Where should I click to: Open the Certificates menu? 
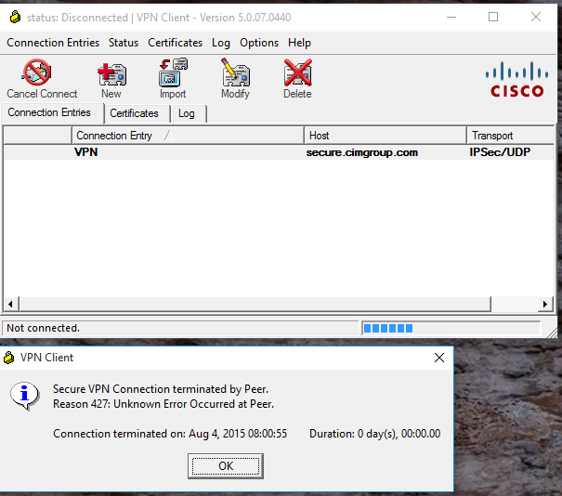(x=175, y=43)
